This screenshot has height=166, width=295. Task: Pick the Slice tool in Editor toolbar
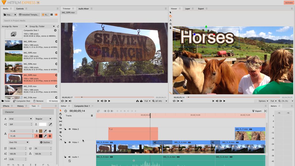[60, 118]
